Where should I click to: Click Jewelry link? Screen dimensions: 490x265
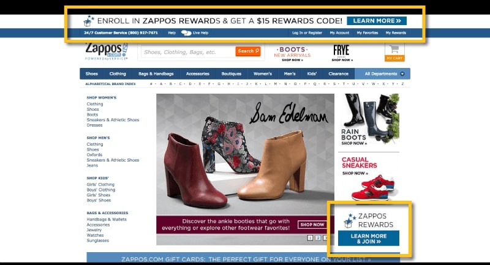[94, 230]
